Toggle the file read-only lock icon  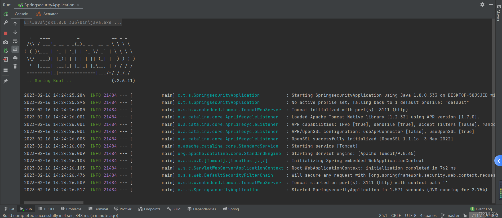[465, 216]
